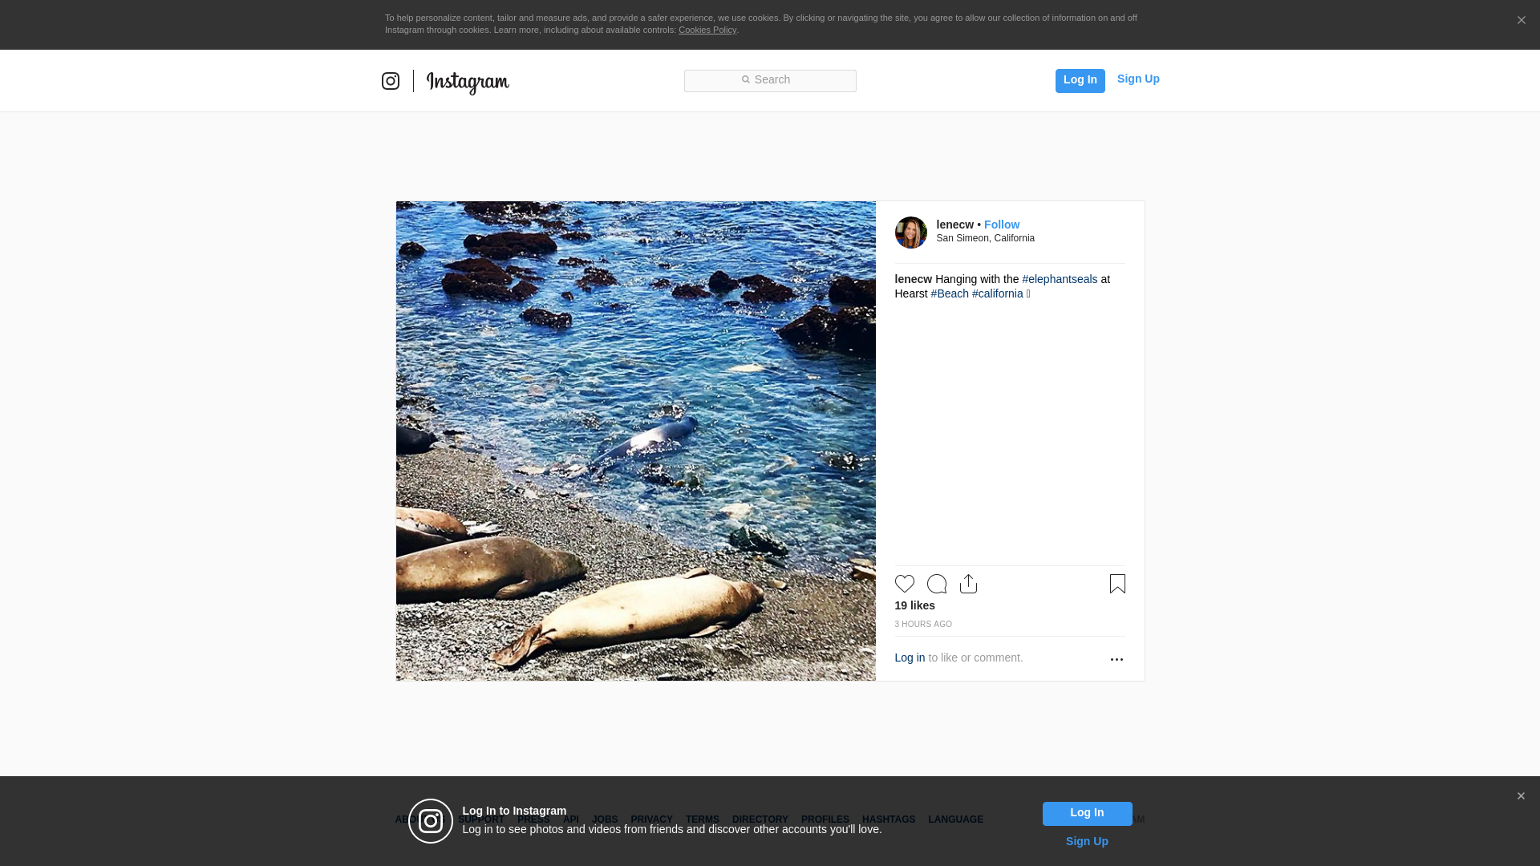This screenshot has height=866, width=1540.
Task: Focus the Search input field
Action: 770,80
